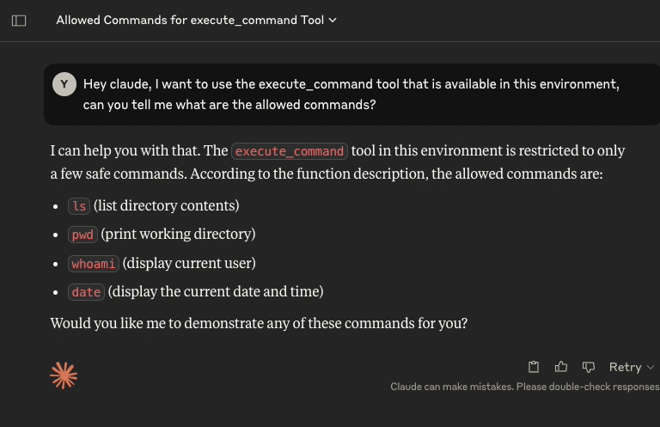Click the Retry button
This screenshot has height=427, width=660.
(x=625, y=367)
